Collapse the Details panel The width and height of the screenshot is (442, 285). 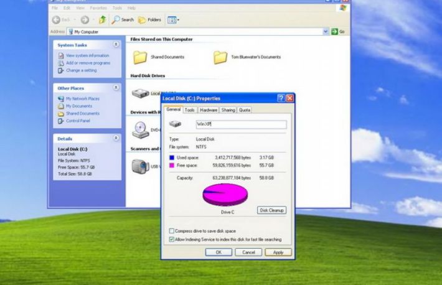tap(116, 138)
